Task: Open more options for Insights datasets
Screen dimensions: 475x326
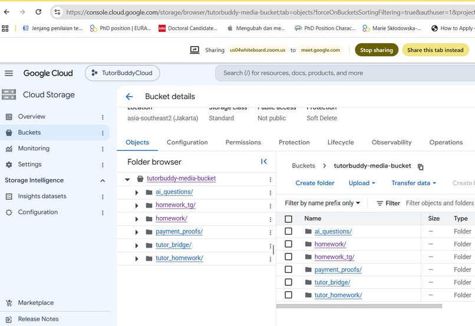Action: click(x=103, y=197)
